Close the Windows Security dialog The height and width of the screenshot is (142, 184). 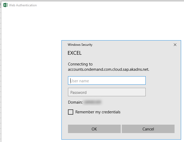click(x=175, y=45)
